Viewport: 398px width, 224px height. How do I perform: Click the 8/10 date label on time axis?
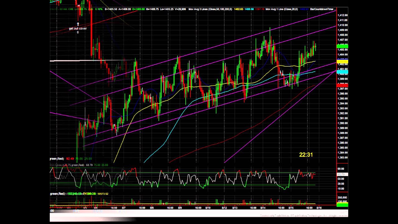click(x=208, y=208)
